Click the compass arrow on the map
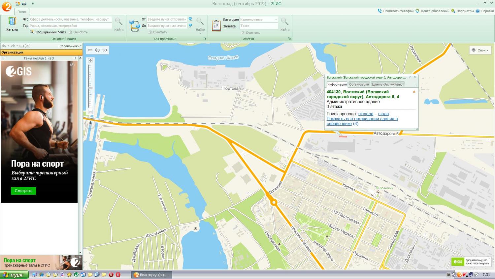The image size is (495, 279). tap(90, 123)
